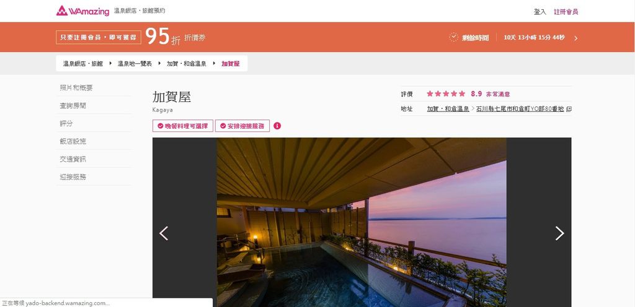The width and height of the screenshot is (635, 307).
Task: Click the hot spring bath photo
Action: tap(362, 222)
